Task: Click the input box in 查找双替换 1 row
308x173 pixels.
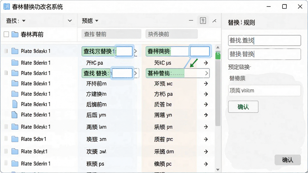Action: (x=124, y=51)
